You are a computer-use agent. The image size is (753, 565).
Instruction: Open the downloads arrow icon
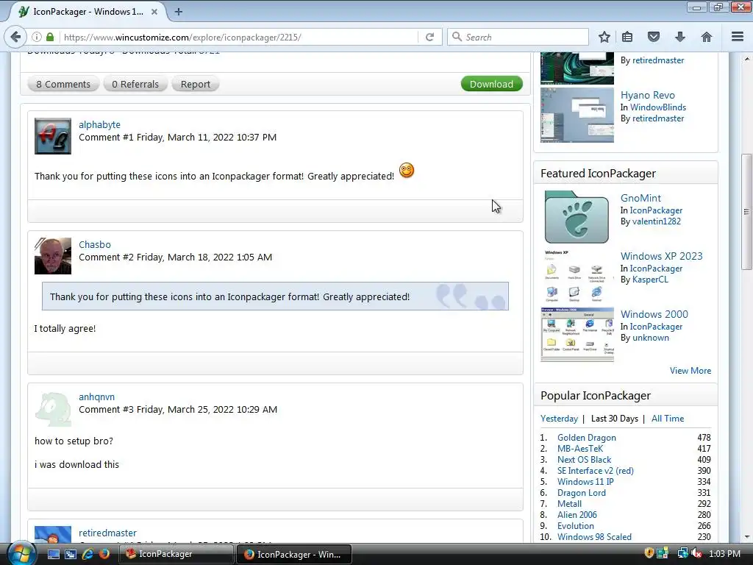[680, 37]
